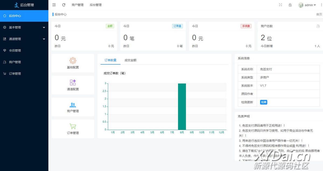This screenshot has width=323, height=171.
Task: Click the user icon on 商户总数 card
Action: tap(318, 26)
